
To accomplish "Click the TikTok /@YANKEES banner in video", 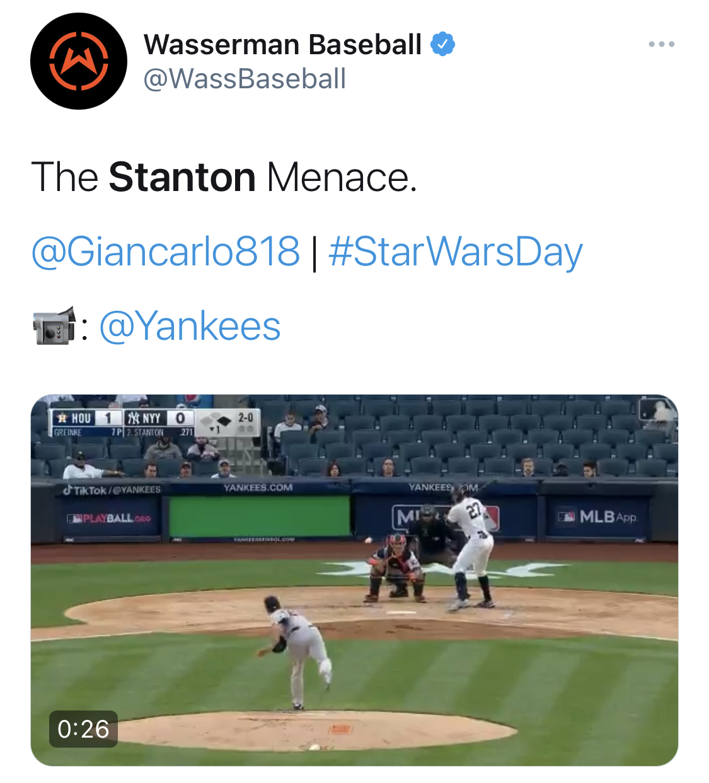I will [112, 489].
